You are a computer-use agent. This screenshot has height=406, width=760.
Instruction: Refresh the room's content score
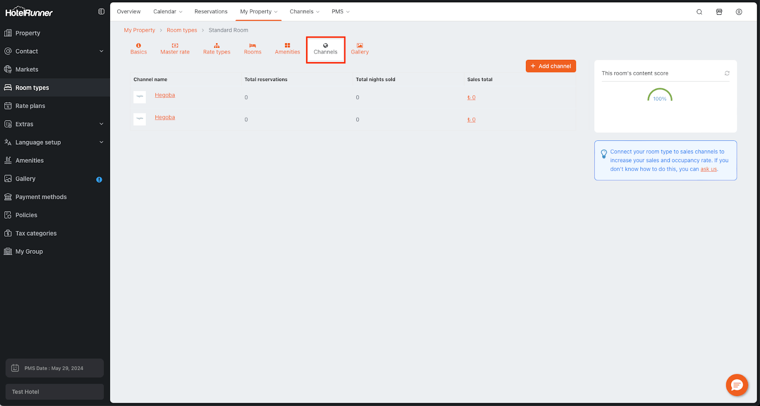(727, 73)
